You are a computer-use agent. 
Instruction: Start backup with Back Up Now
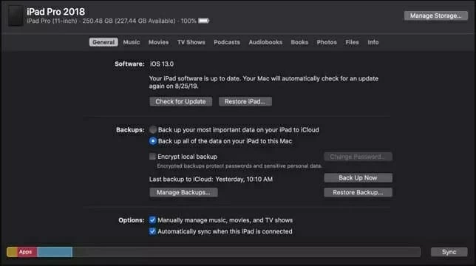tap(358, 178)
